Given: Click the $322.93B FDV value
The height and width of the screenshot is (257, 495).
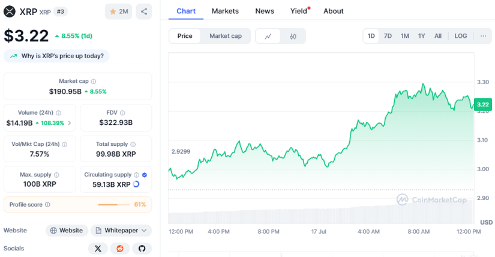Looking at the screenshot, I should (x=116, y=122).
